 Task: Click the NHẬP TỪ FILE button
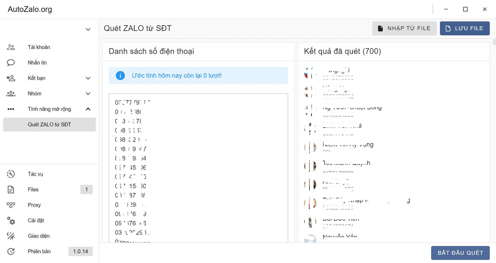404,28
